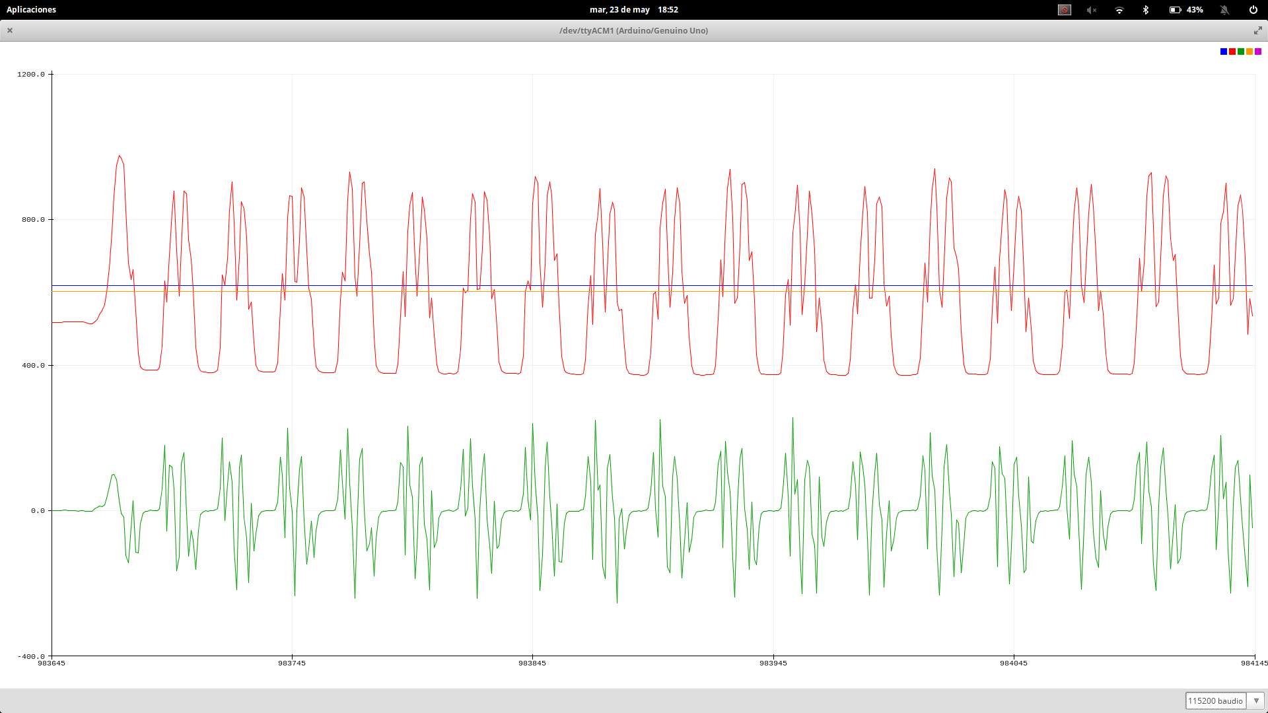Click the green legend color square
This screenshot has height=713, width=1268.
click(x=1241, y=51)
